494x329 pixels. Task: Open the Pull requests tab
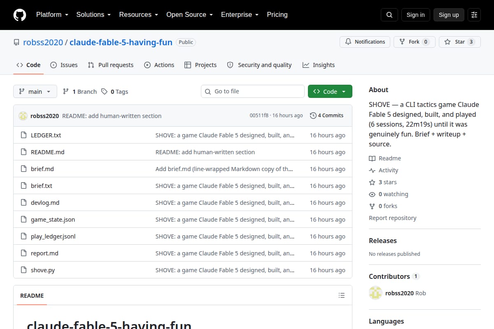[x=111, y=65]
